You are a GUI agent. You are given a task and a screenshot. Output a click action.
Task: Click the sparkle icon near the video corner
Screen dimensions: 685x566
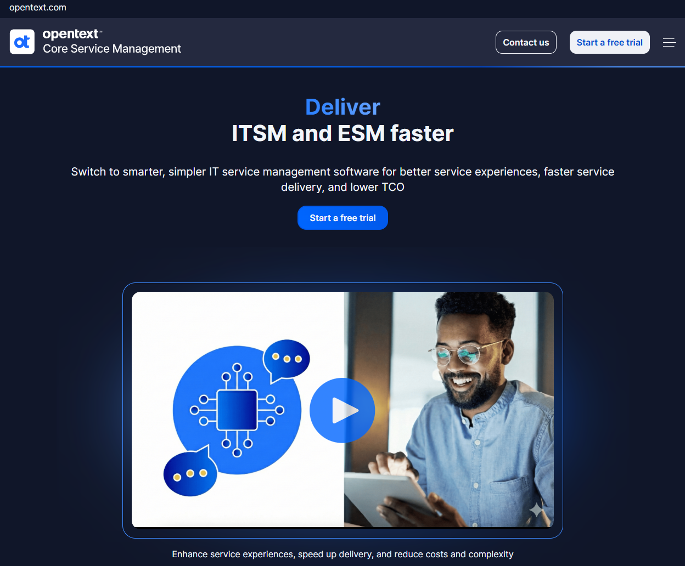pyautogui.click(x=537, y=510)
